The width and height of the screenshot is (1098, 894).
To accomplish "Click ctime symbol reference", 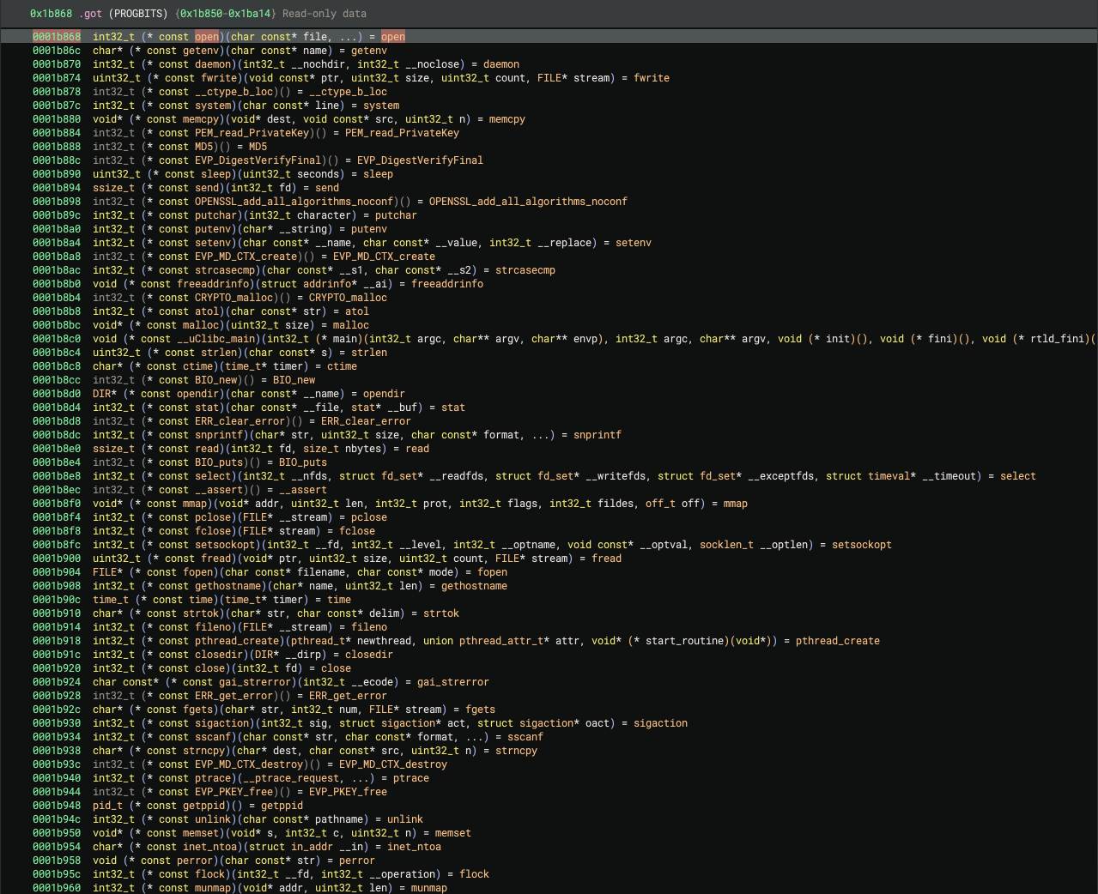I will [x=342, y=366].
